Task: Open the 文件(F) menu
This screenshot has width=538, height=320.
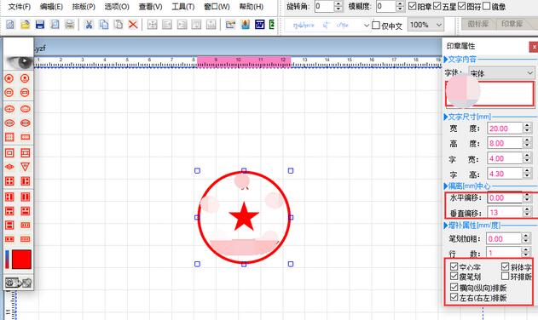Action: [20, 7]
